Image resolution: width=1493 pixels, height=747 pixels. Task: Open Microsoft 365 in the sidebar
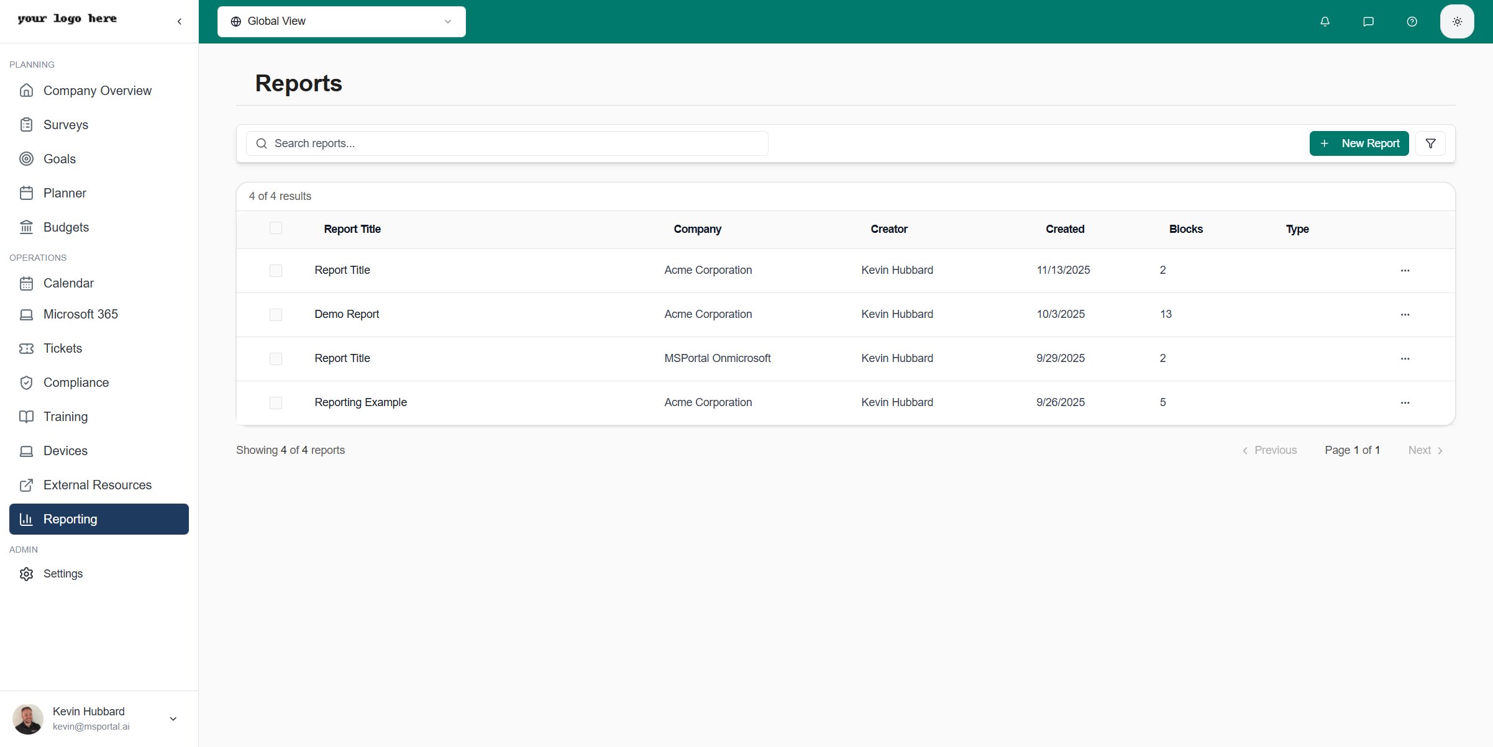click(x=99, y=314)
